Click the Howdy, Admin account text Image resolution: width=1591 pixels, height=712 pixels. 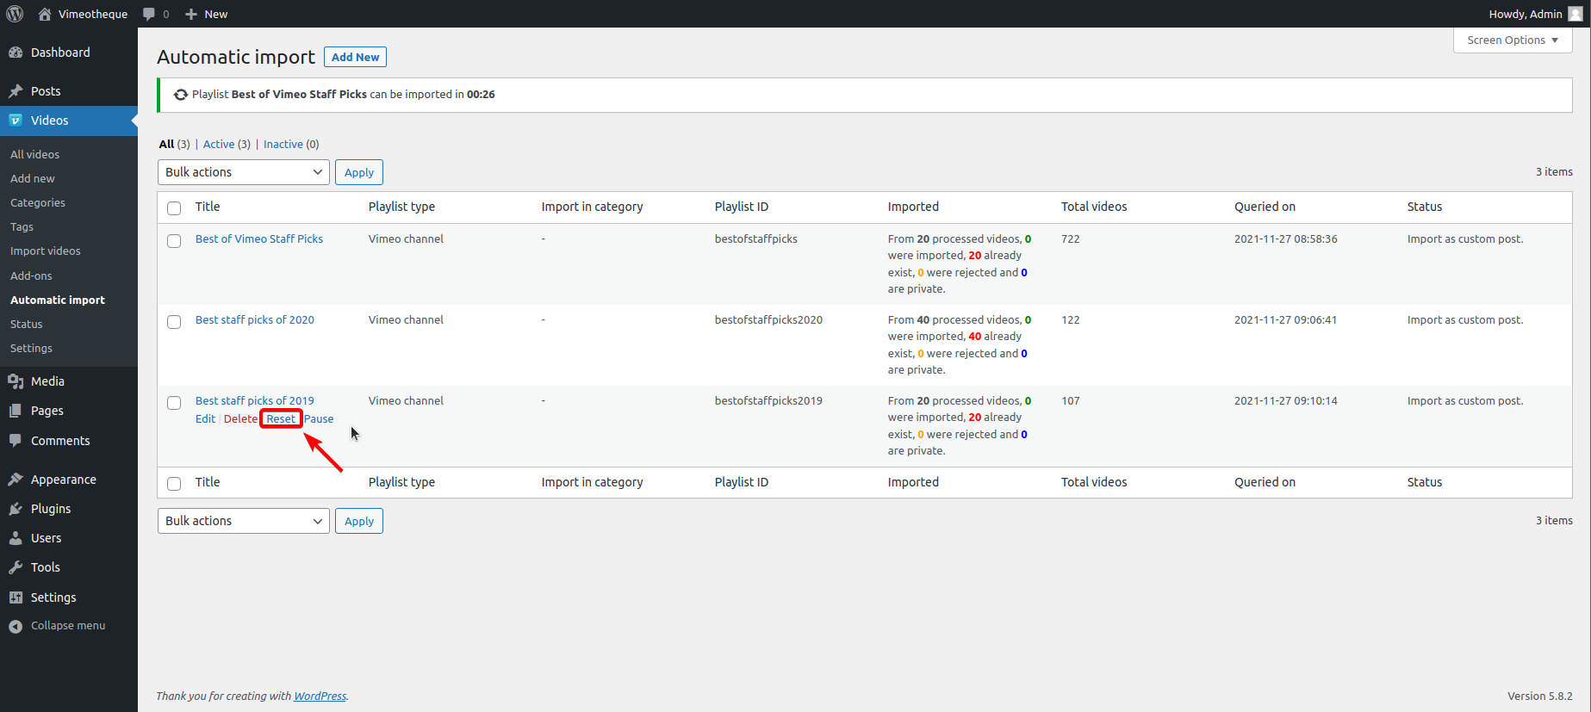point(1525,14)
